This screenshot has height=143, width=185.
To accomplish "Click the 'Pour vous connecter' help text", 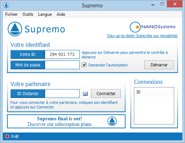I will (64, 105).
